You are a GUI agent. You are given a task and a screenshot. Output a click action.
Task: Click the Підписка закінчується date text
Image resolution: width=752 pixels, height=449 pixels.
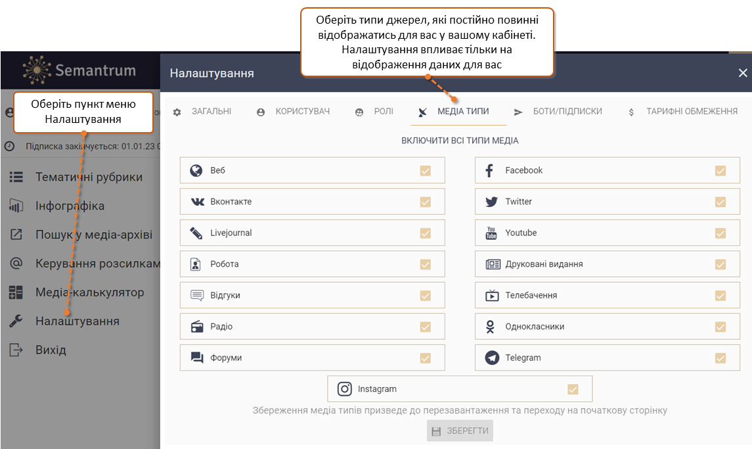93,147
